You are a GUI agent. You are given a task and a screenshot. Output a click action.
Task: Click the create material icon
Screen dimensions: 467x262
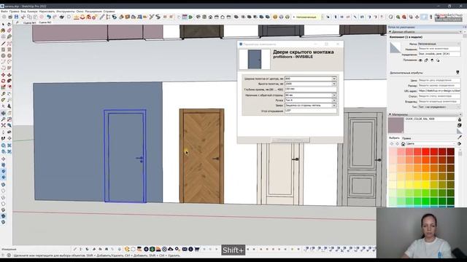point(460,125)
